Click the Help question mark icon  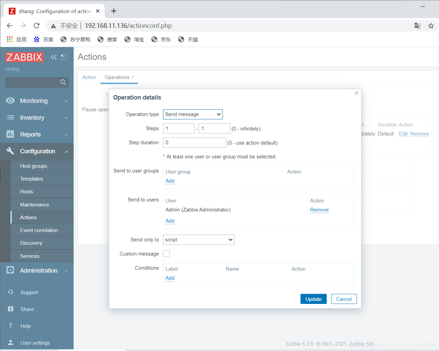coord(11,326)
